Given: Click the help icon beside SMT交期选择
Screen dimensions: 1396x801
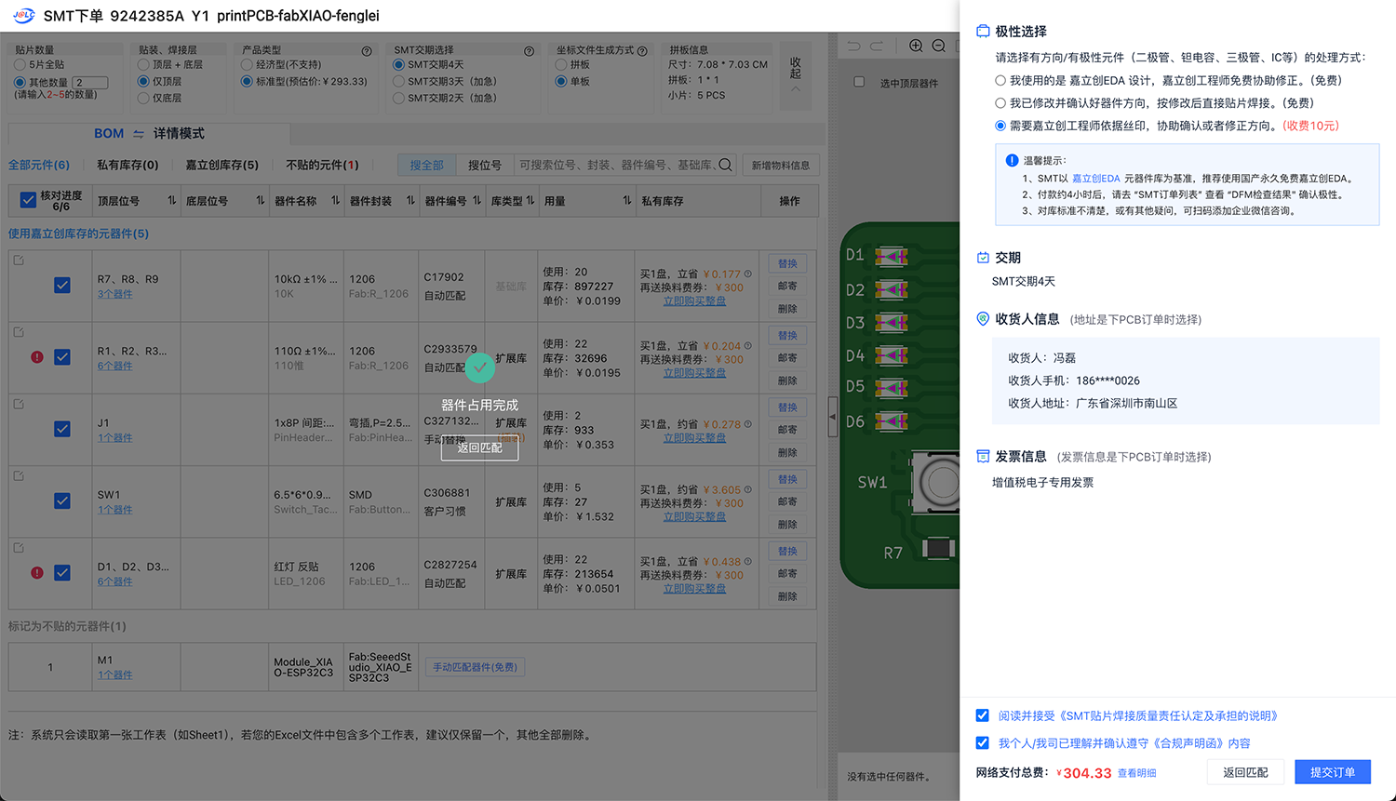Looking at the screenshot, I should click(x=529, y=51).
